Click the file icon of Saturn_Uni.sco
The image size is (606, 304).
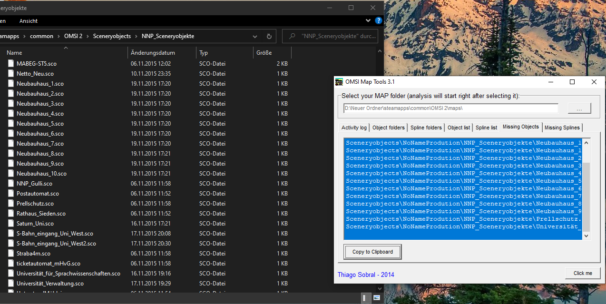[x=11, y=223]
